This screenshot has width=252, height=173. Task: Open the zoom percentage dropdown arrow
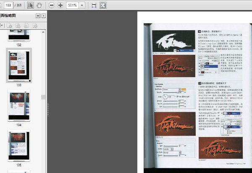click(82, 5)
